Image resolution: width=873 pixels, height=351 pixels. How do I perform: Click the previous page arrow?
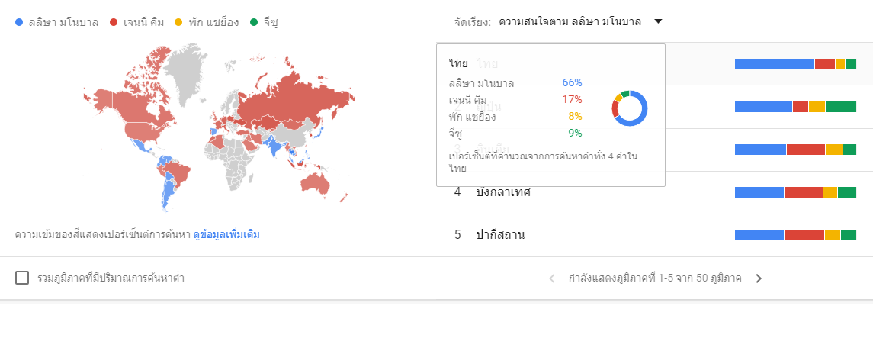pyautogui.click(x=552, y=279)
